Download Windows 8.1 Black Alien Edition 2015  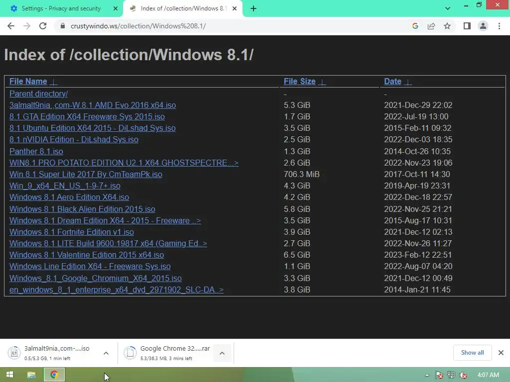(x=82, y=209)
